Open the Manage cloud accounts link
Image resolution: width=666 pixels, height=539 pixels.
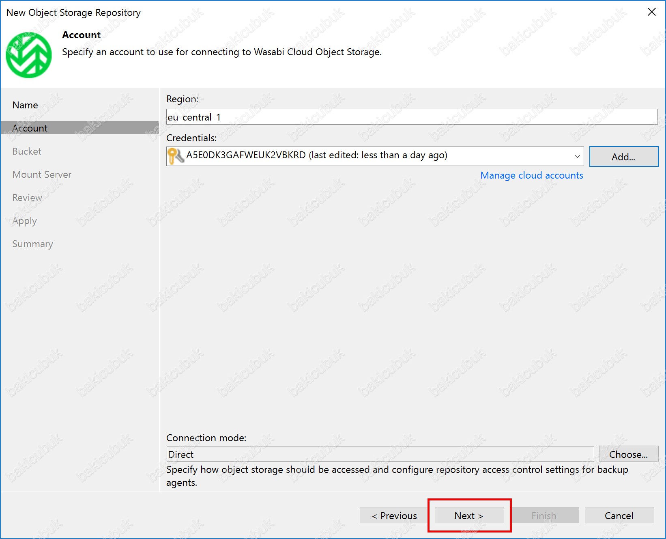[531, 175]
